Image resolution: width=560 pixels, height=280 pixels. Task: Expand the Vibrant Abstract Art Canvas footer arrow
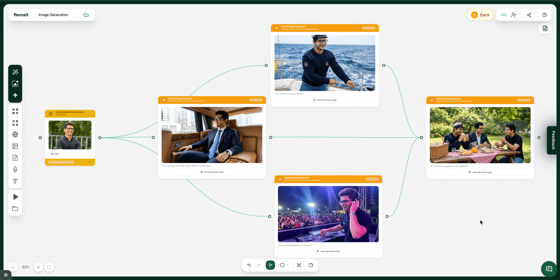pos(90,162)
